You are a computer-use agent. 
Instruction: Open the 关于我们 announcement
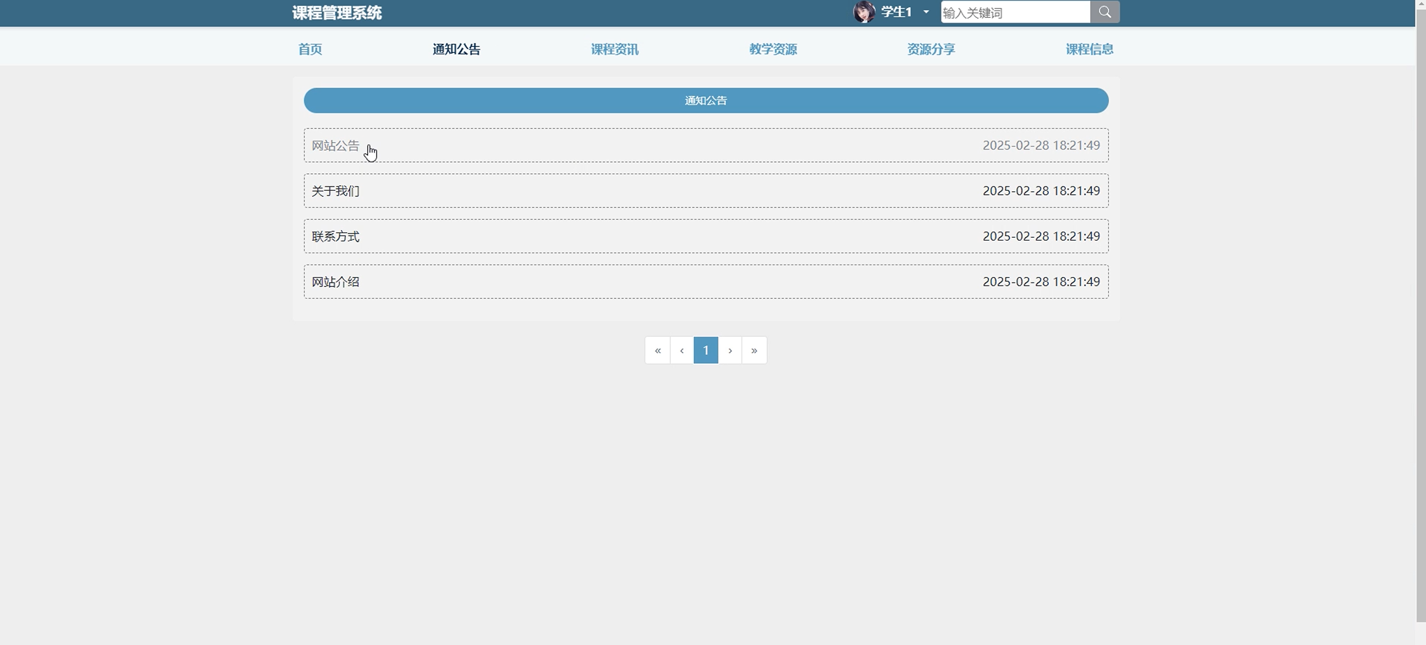335,191
